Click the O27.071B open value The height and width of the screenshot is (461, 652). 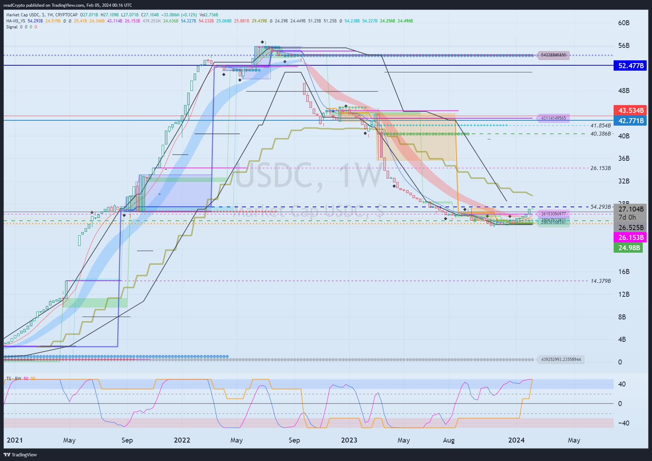point(89,15)
